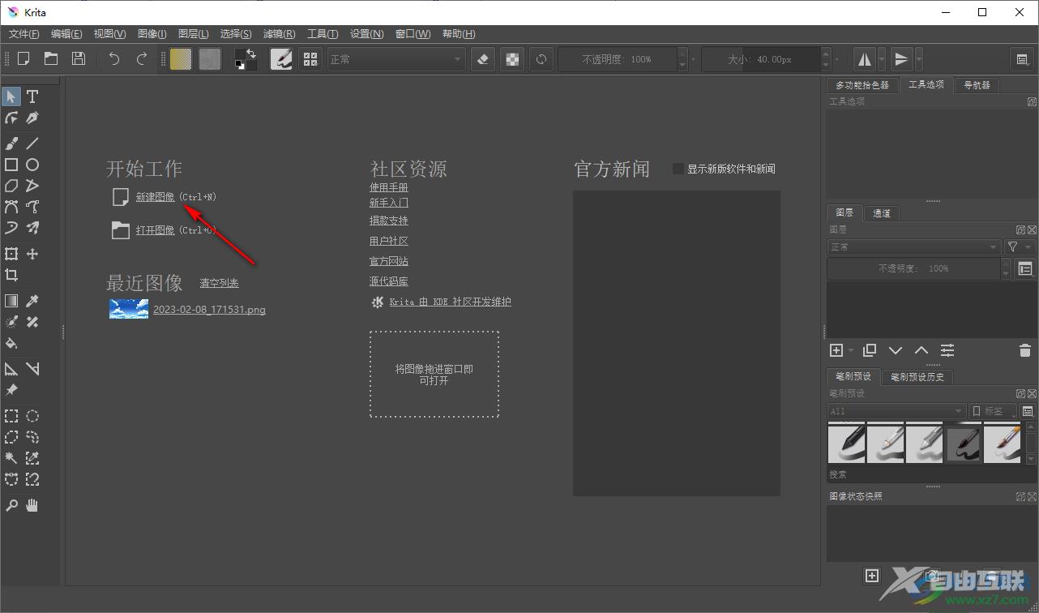Open the 设置(N) menu

pos(366,33)
